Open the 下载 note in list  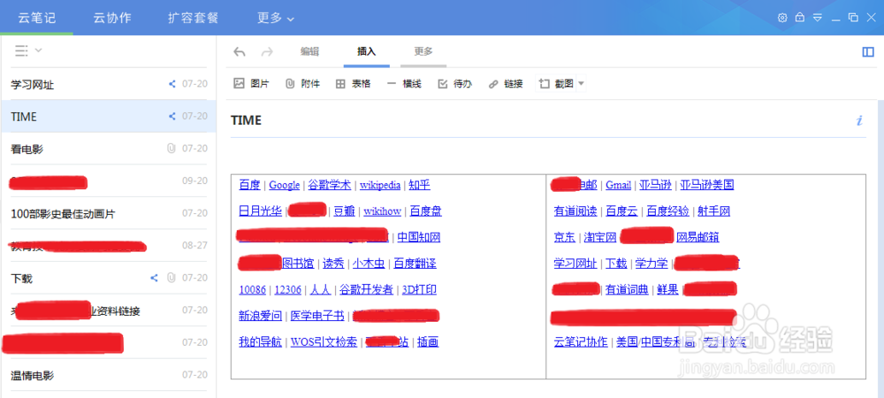108,278
